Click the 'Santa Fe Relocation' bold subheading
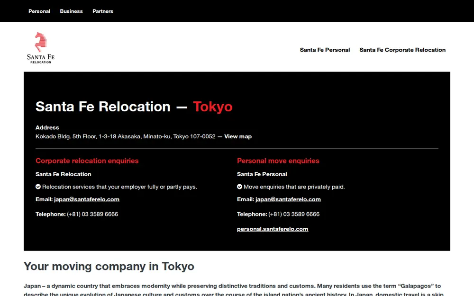 [63, 174]
